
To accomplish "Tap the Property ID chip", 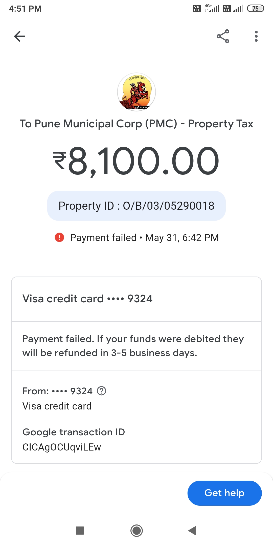I will [136, 206].
